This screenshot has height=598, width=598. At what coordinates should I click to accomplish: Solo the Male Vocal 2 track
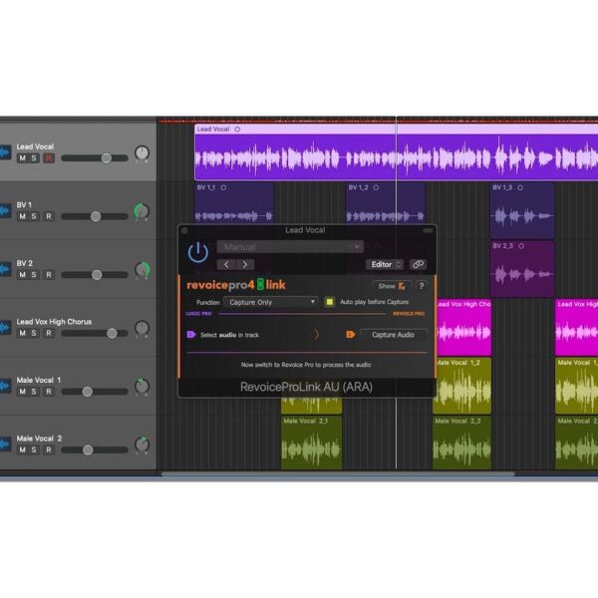pyautogui.click(x=34, y=450)
